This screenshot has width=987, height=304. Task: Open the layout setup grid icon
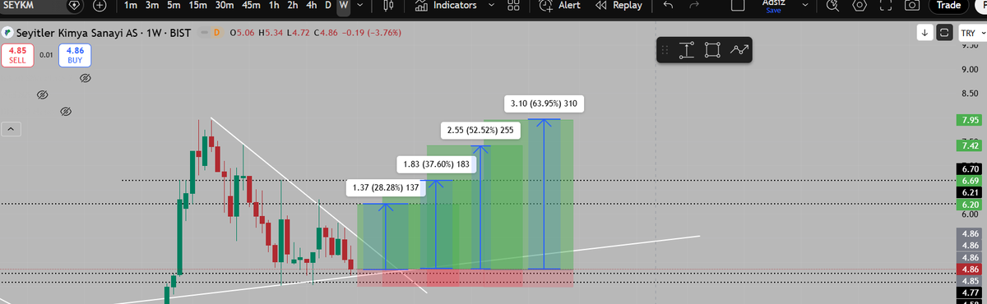[514, 5]
